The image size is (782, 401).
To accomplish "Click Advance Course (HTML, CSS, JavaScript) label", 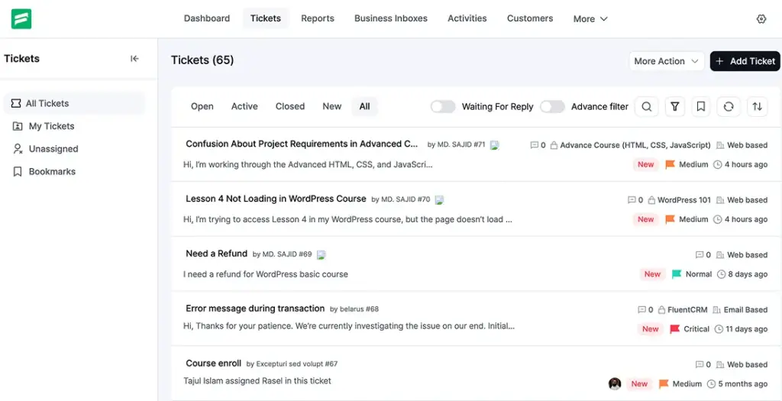I will point(635,145).
